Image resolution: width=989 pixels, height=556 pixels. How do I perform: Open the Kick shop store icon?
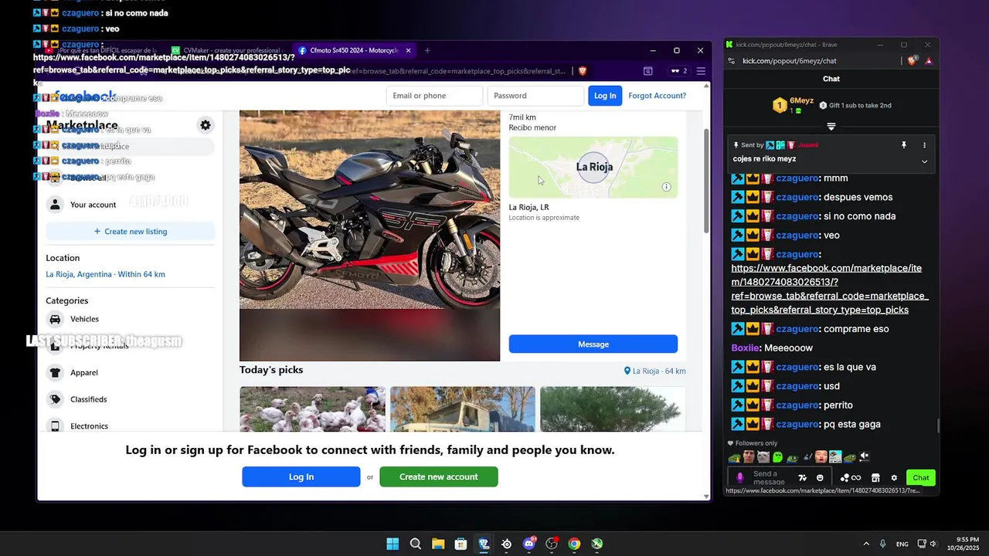tap(875, 478)
